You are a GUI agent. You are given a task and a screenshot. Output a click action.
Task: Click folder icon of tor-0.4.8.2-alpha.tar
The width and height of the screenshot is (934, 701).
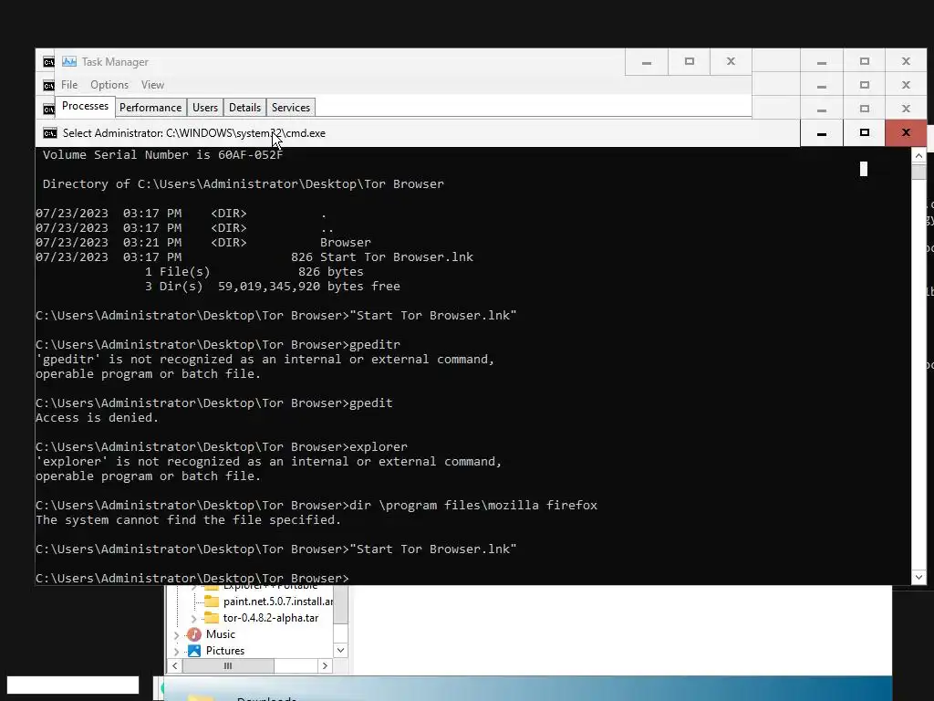(212, 618)
